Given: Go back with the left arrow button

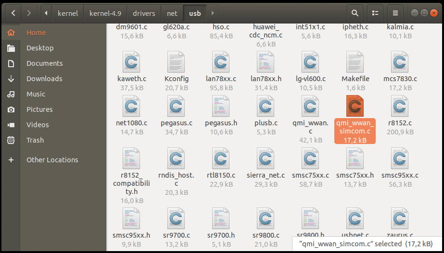Looking at the screenshot, I should pos(13,13).
